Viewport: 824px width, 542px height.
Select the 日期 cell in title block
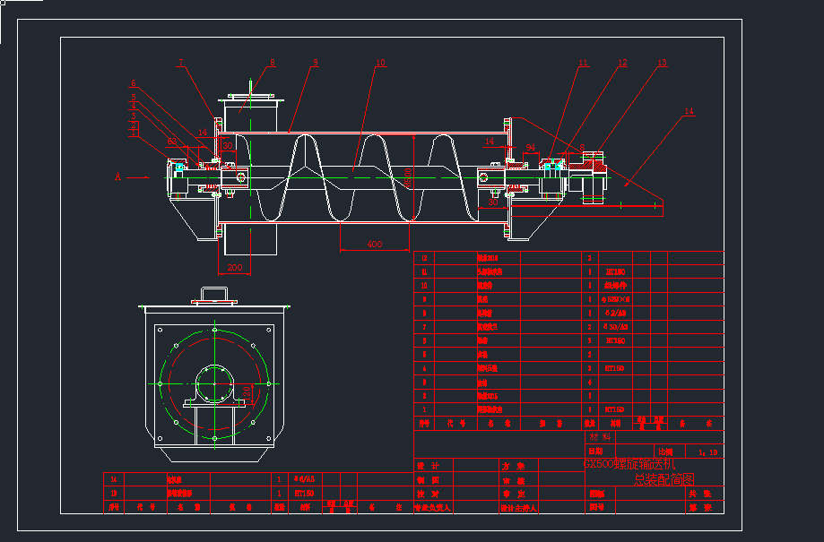tap(595, 452)
